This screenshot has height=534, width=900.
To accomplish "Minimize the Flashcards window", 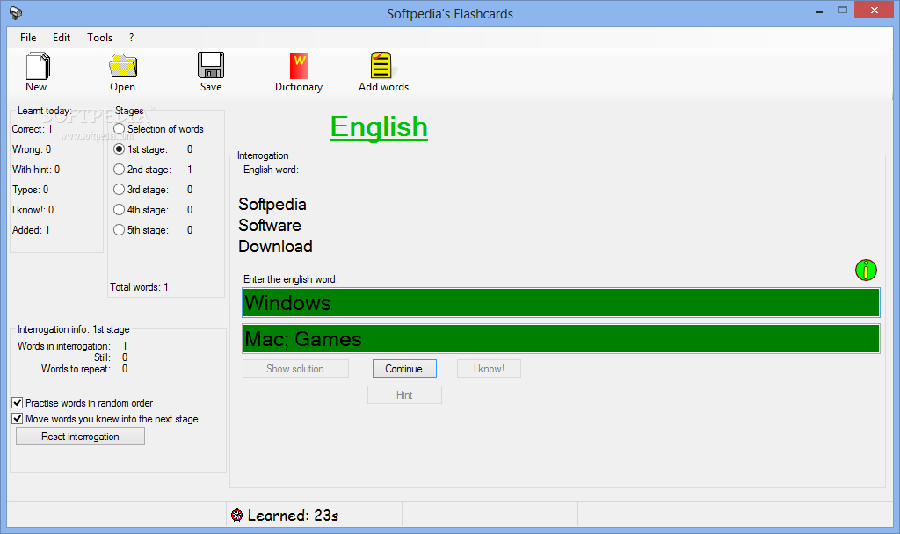I will 819,11.
